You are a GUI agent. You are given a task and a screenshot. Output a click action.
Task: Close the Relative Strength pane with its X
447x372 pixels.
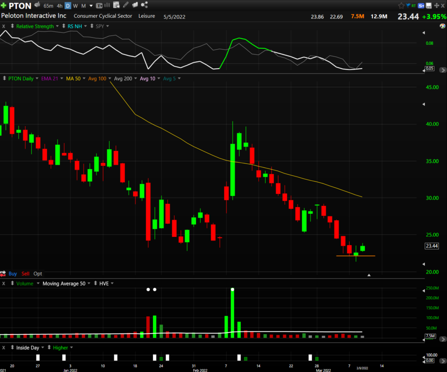click(4, 26)
